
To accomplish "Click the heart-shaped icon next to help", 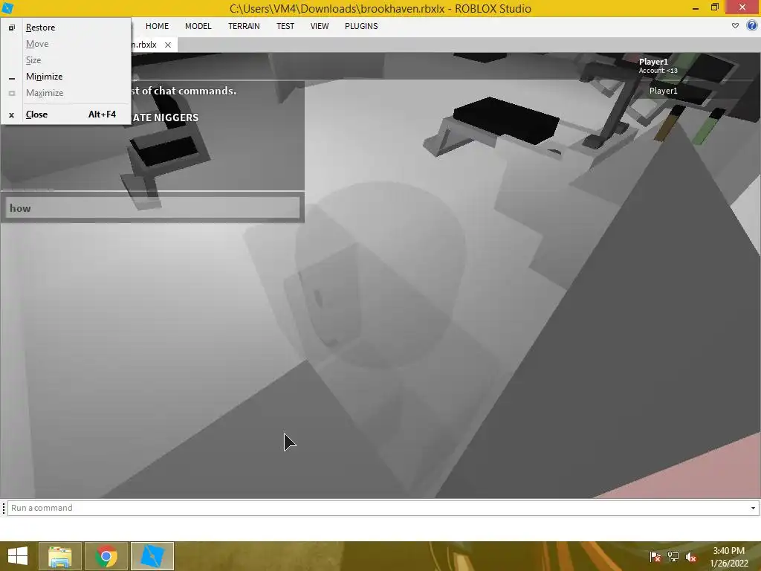I will (x=735, y=26).
